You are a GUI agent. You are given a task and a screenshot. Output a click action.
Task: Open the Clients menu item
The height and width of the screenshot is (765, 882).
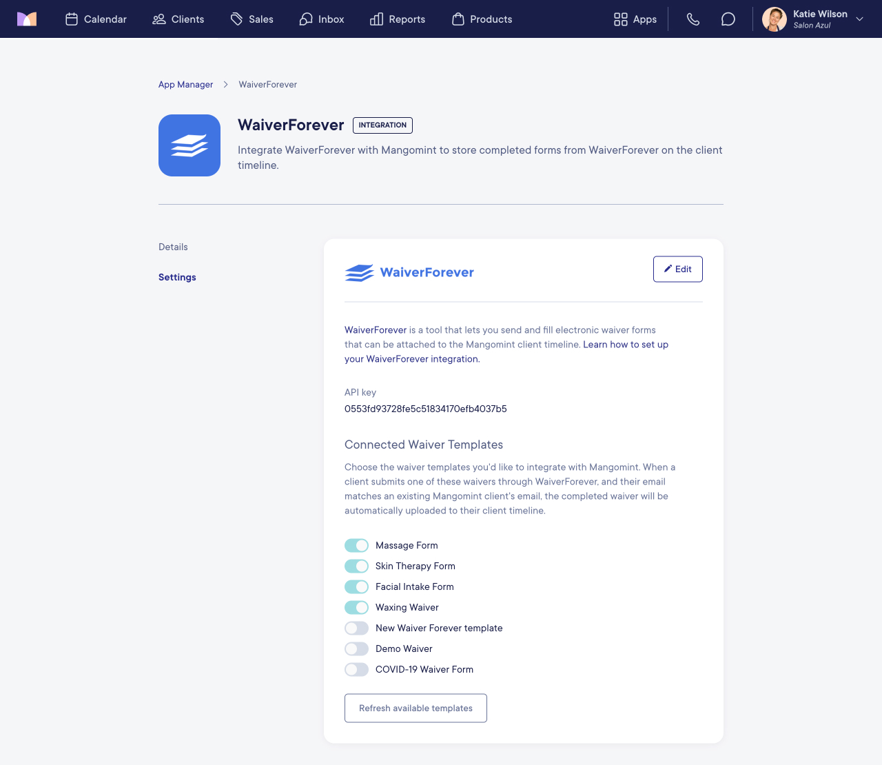178,19
